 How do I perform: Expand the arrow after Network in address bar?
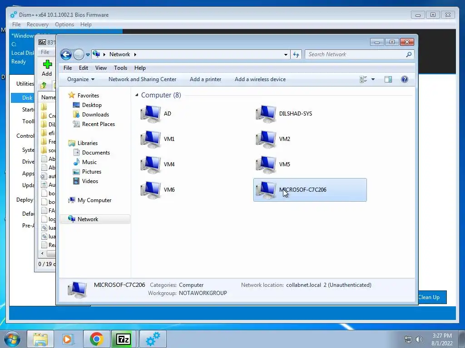click(x=135, y=54)
